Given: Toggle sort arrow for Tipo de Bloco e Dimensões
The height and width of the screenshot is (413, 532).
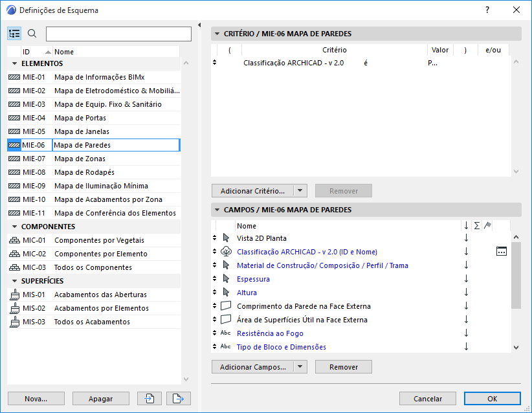Looking at the screenshot, I should coord(466,346).
